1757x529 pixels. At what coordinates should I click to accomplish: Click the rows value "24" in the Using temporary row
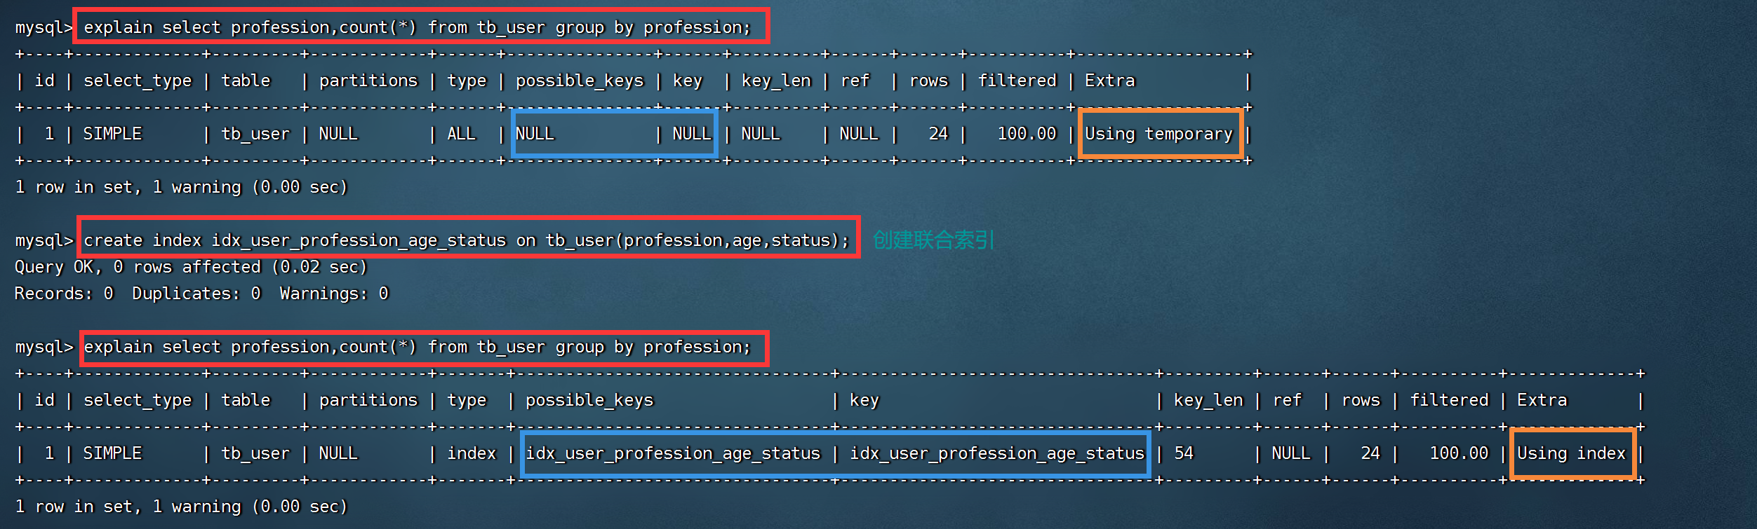pyautogui.click(x=938, y=134)
